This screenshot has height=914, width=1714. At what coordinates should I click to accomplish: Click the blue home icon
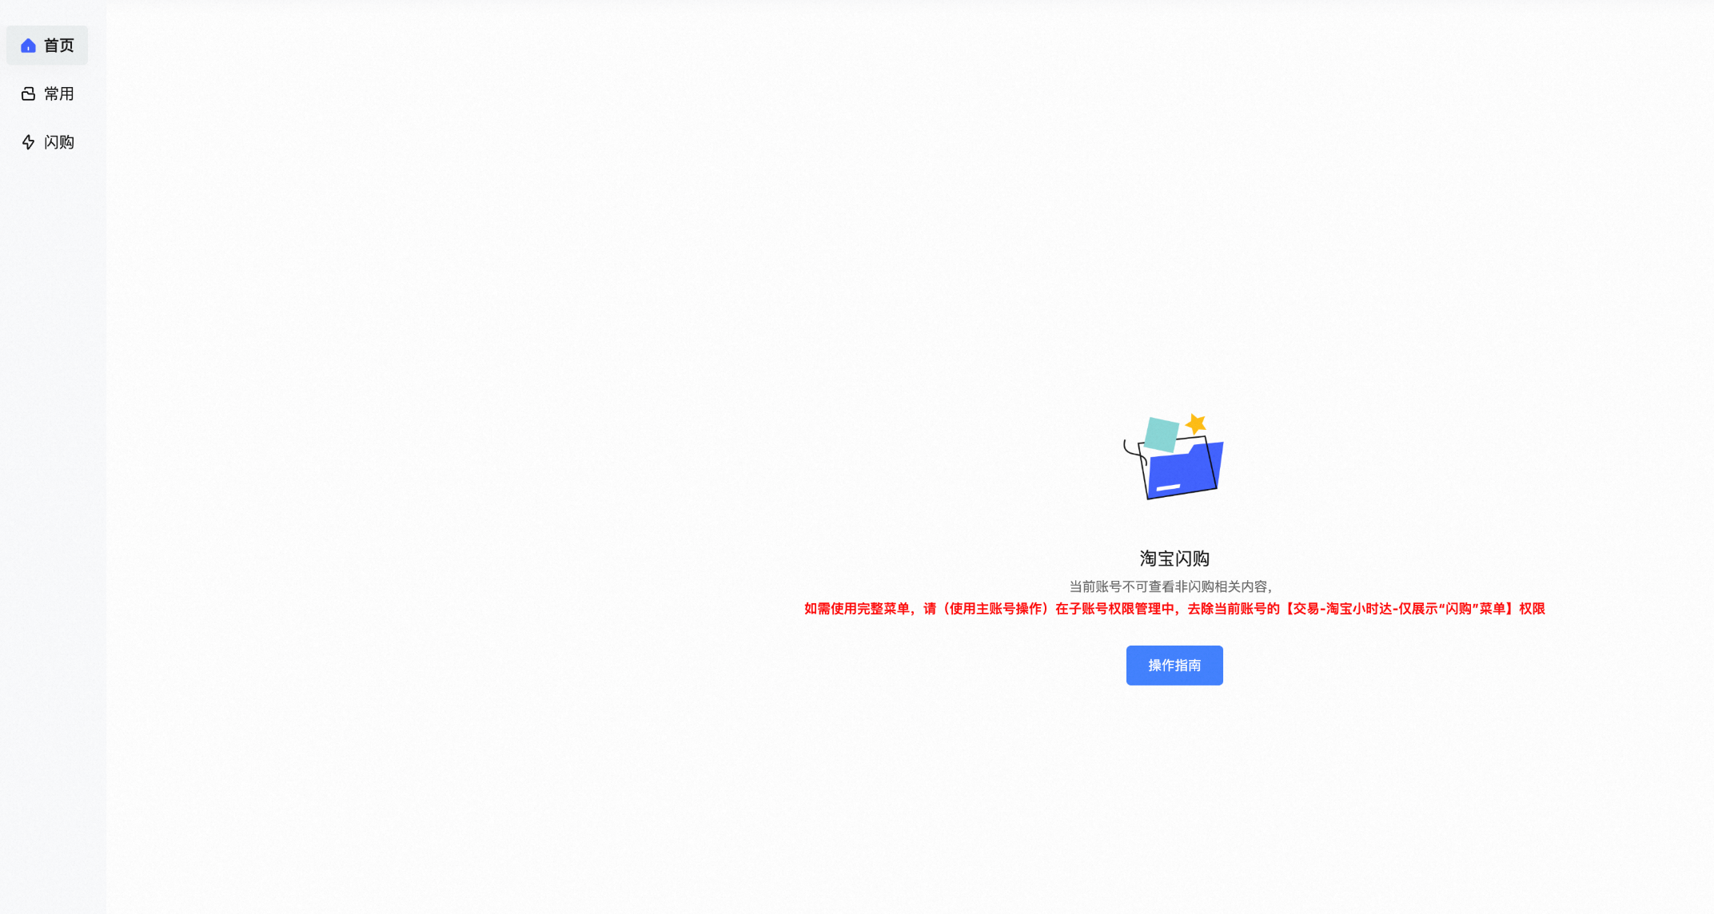pyautogui.click(x=28, y=46)
